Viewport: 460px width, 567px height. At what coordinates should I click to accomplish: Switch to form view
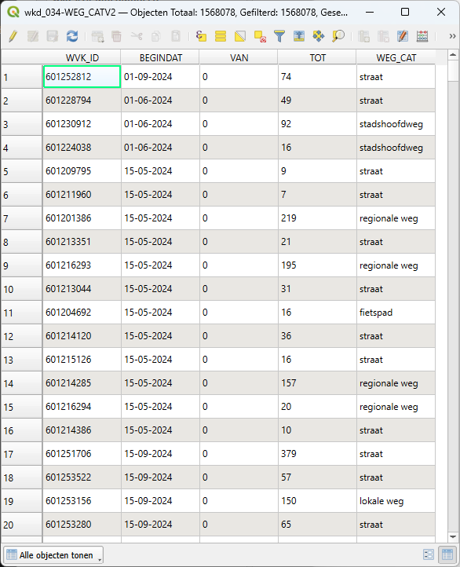tap(428, 554)
